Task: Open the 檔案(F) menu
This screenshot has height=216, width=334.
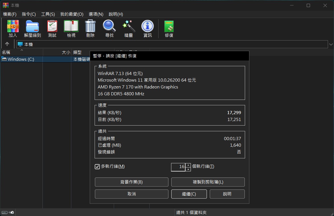Action: 10,14
